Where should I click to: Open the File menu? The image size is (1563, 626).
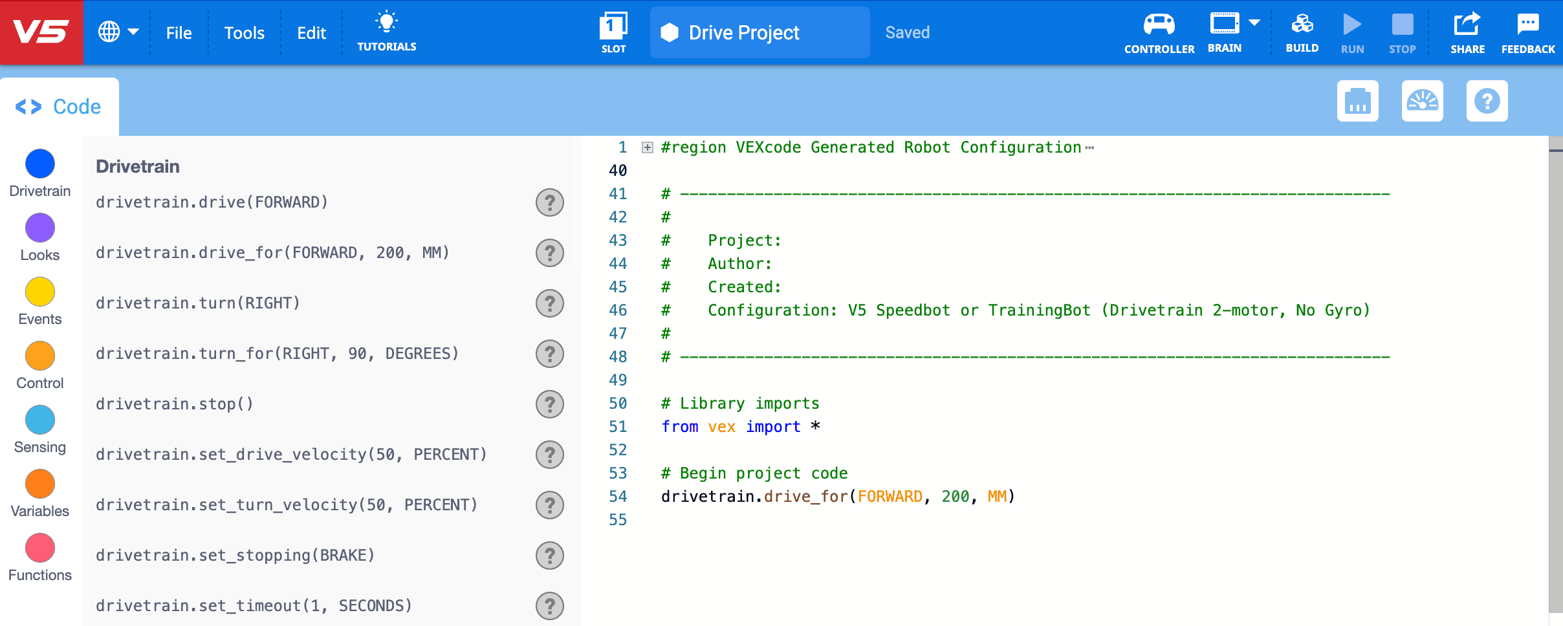tap(179, 32)
